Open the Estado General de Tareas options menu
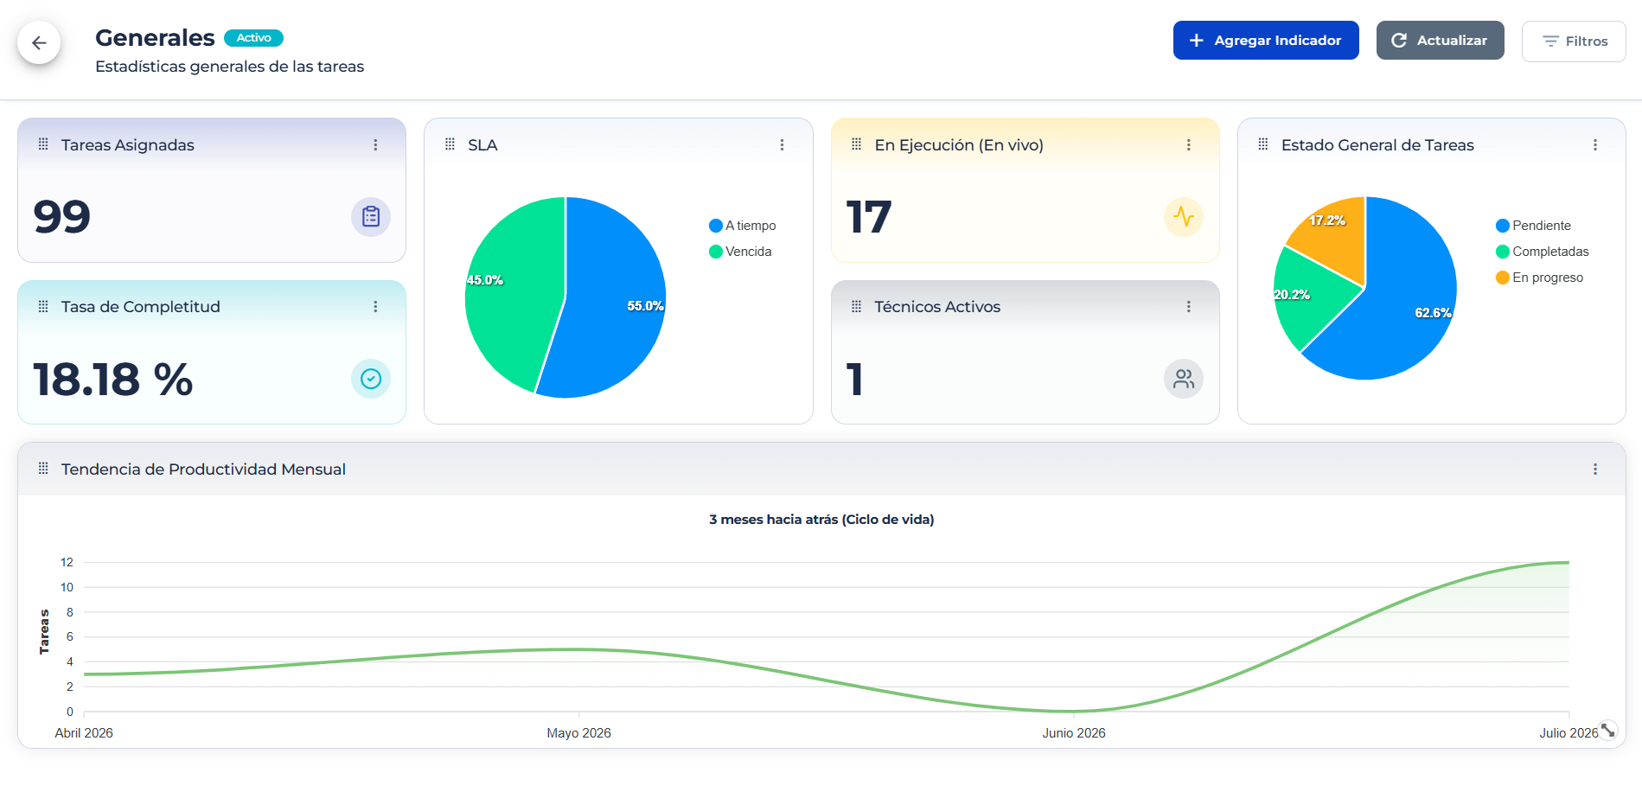This screenshot has height=792, width=1642. click(1595, 145)
